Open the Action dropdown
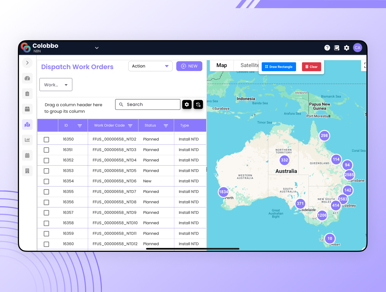The width and height of the screenshot is (386, 292). click(150, 66)
